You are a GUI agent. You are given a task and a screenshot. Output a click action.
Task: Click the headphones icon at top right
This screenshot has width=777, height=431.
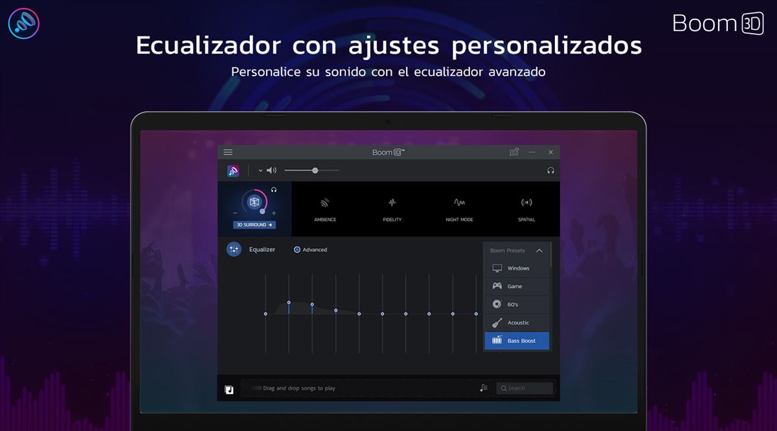tap(550, 171)
